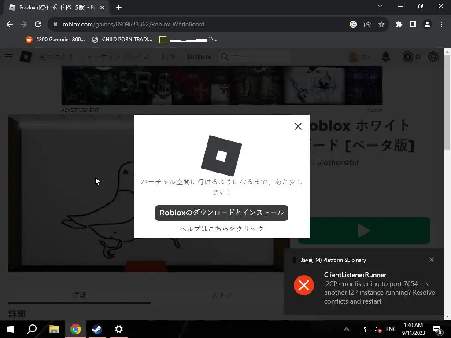Image resolution: width=451 pixels, height=338 pixels.
Task: Bookmark this tab with the star icon
Action: [x=381, y=25]
